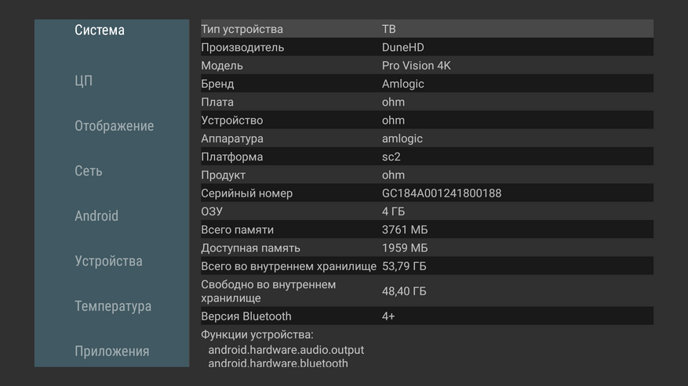
Task: Click the Бренд Amlogic row
Action: (x=427, y=84)
